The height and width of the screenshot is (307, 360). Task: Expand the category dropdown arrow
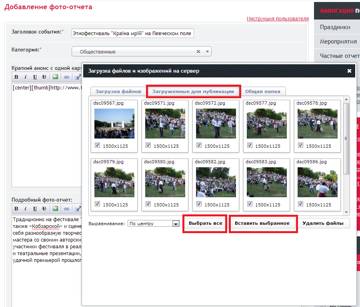[x=207, y=51]
